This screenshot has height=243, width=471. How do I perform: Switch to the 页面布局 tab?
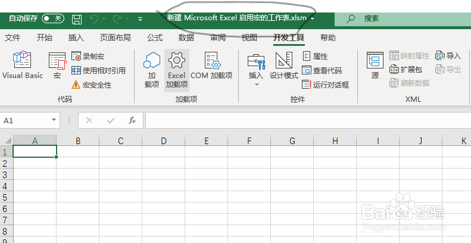[x=116, y=38]
